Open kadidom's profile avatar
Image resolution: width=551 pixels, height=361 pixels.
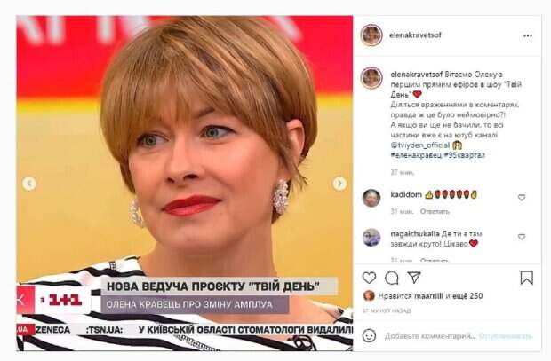[x=371, y=198]
